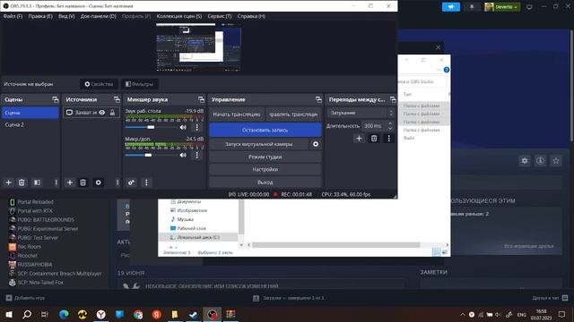
Task: Click Начать трансляцию button
Action: coord(237,114)
